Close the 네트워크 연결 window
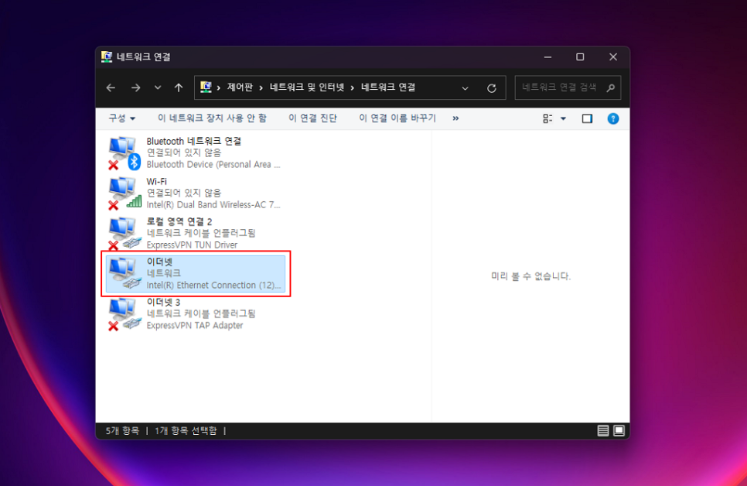The height and width of the screenshot is (486, 747). pyautogui.click(x=613, y=57)
